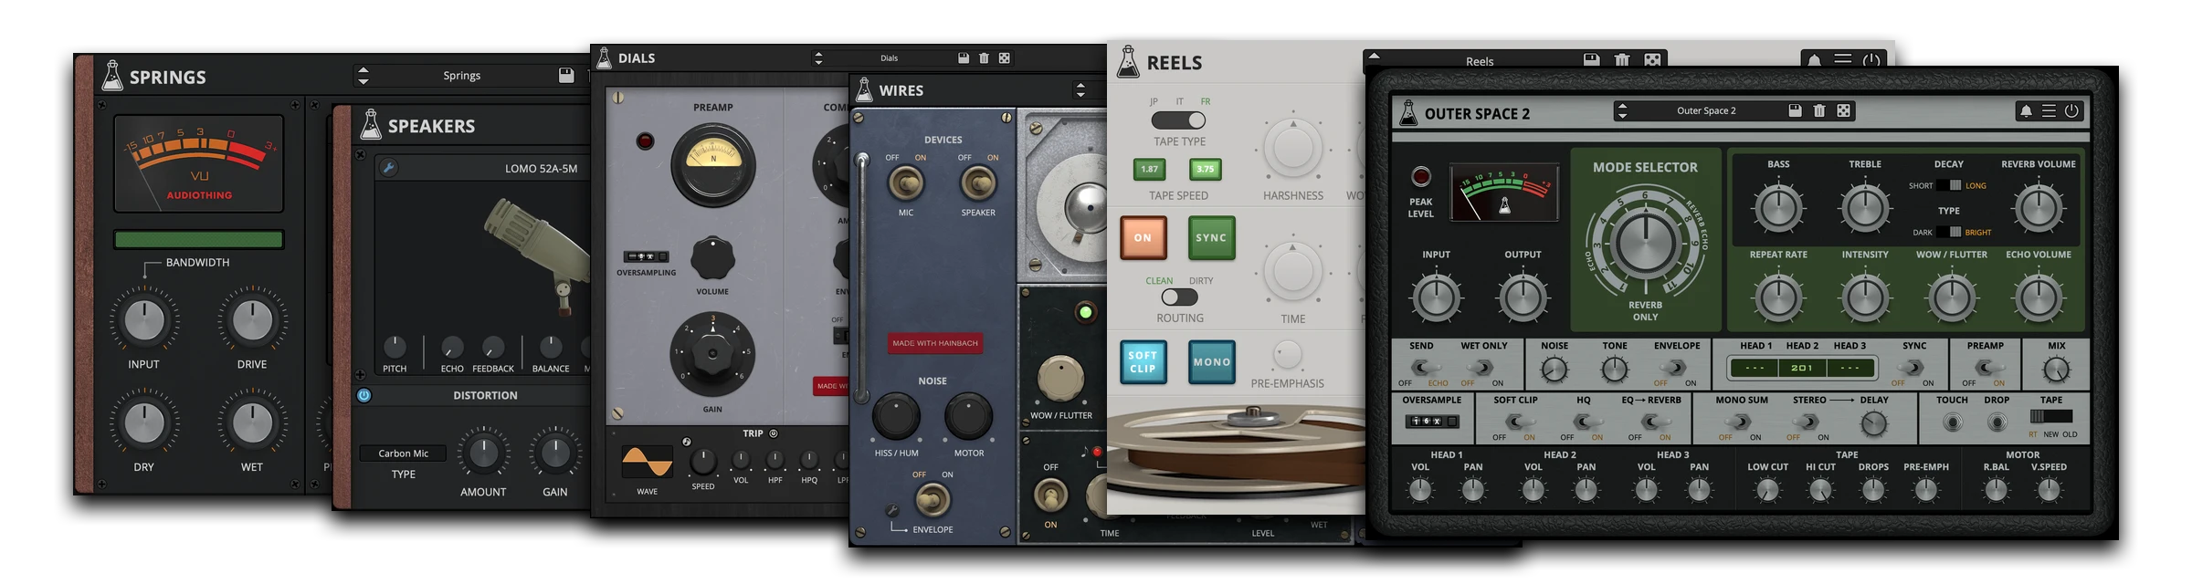Viewport: 2192px width, 584px height.
Task: Open the hamburger menu in Outer Space 2
Action: [2049, 110]
